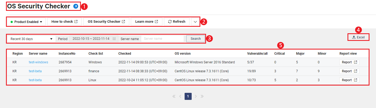View the Report for the Linux check
The height and width of the screenshot is (108, 376).
[349, 80]
